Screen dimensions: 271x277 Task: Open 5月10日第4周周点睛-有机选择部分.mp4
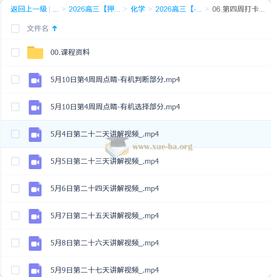coord(115,107)
